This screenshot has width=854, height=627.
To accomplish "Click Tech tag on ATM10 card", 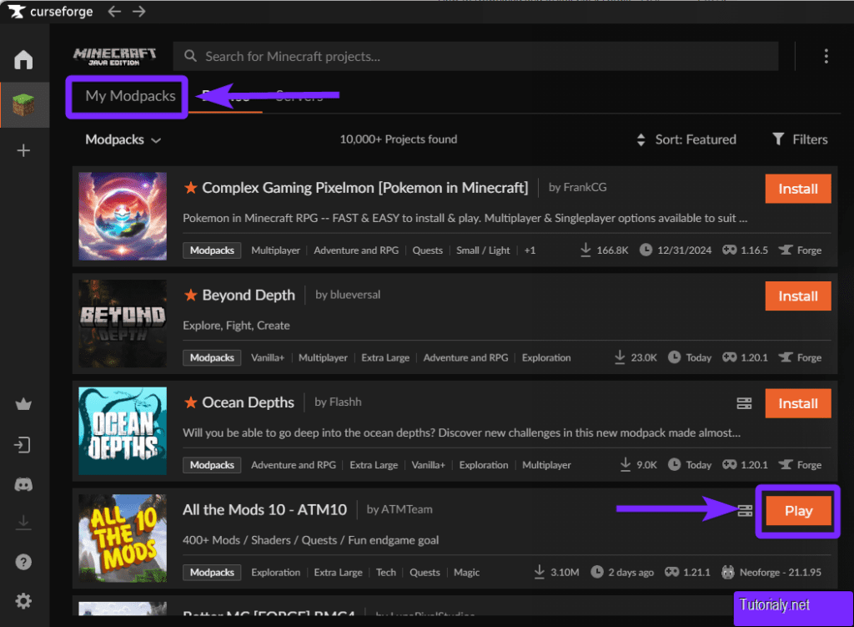I will (x=385, y=573).
